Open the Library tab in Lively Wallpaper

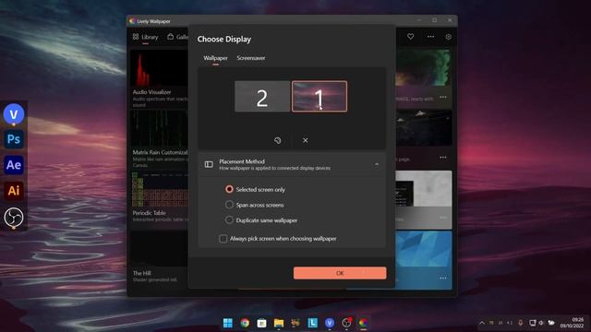point(146,37)
